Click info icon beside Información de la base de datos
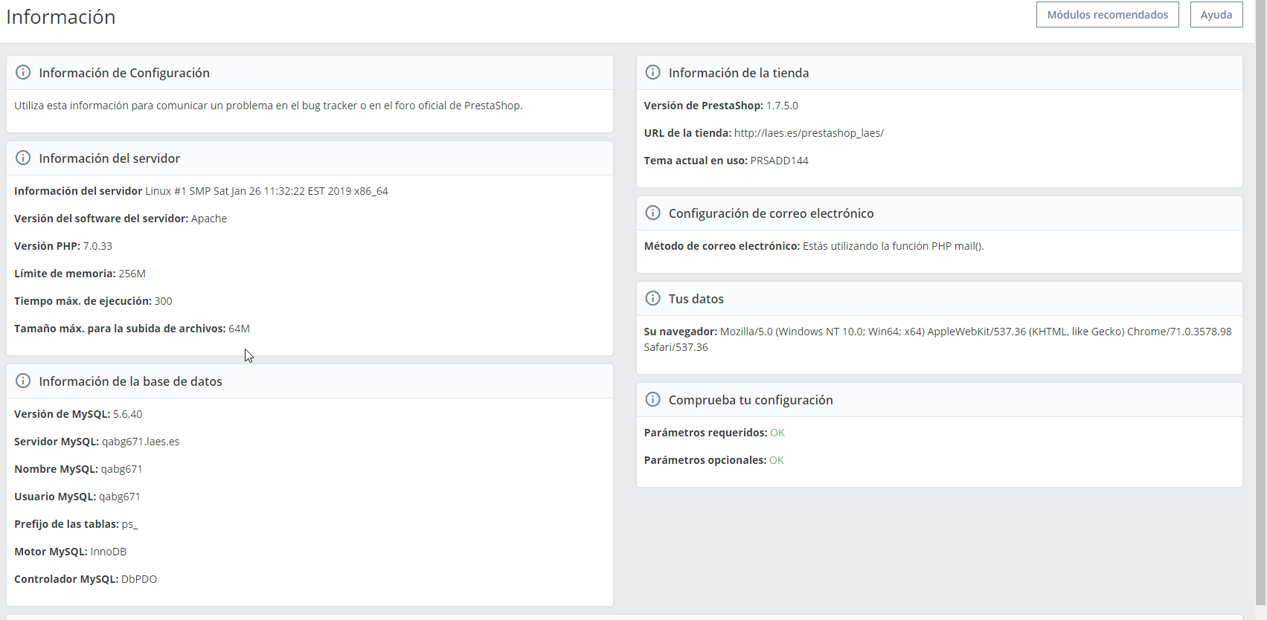This screenshot has width=1267, height=620. [23, 381]
